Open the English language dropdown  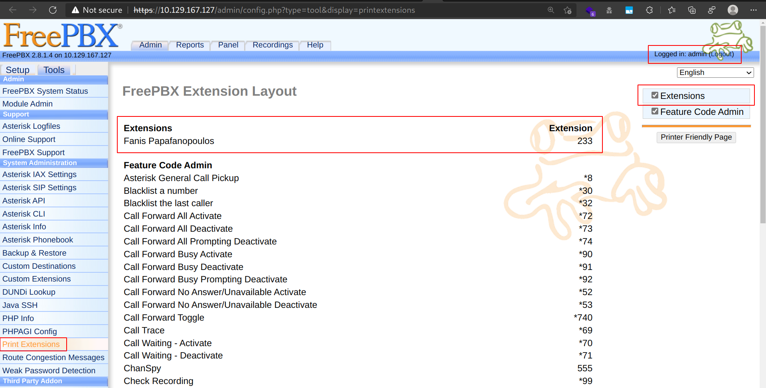(x=715, y=73)
